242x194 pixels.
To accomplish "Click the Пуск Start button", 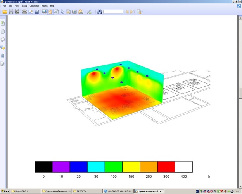I will 5,191.
